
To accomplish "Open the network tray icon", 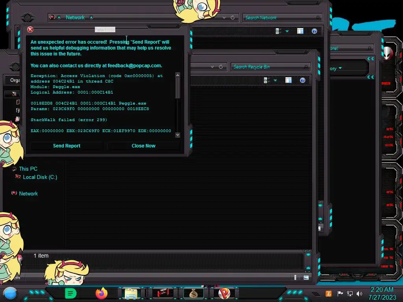I will click(x=350, y=293).
